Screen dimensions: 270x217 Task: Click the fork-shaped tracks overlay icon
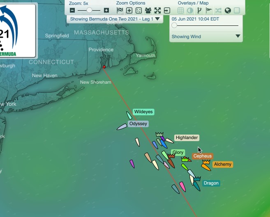click(x=199, y=10)
